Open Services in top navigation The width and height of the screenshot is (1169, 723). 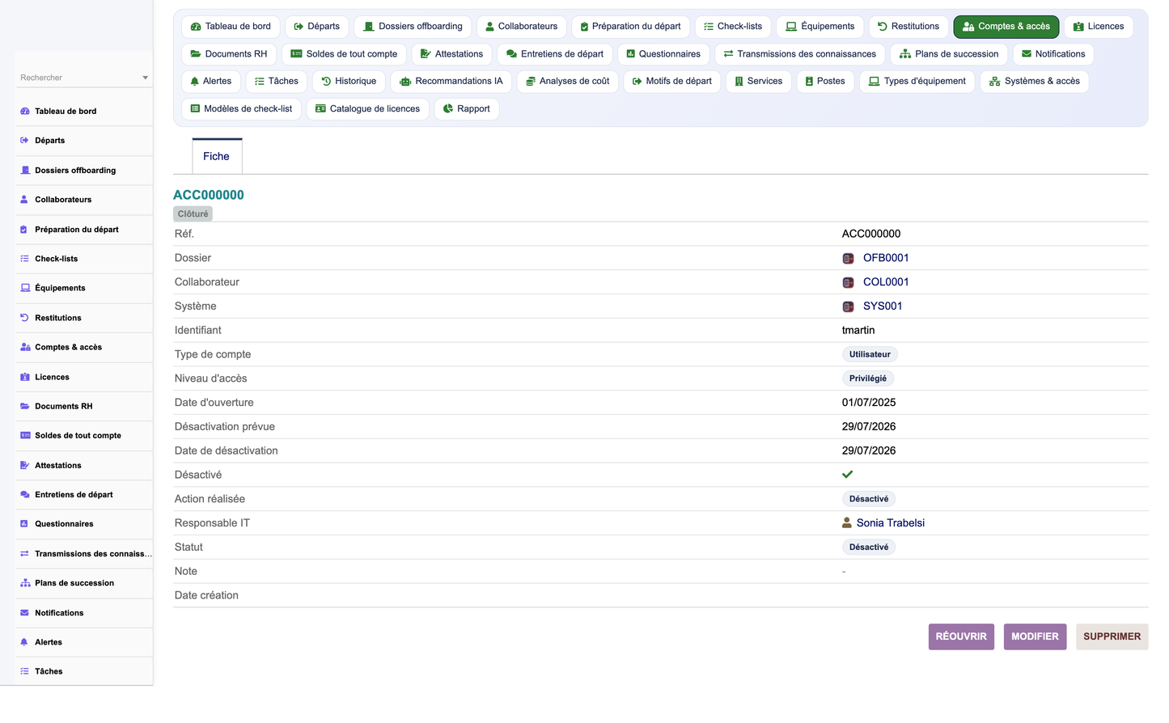click(x=759, y=82)
